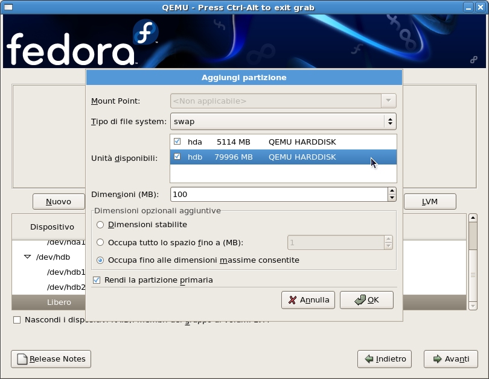Select Occupa tutto lo spazio fino a option
Image resolution: width=489 pixels, height=379 pixels.
pyautogui.click(x=100, y=242)
